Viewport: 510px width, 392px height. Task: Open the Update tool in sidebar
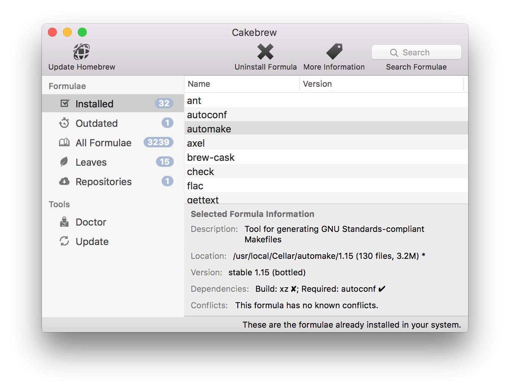[x=113, y=241]
